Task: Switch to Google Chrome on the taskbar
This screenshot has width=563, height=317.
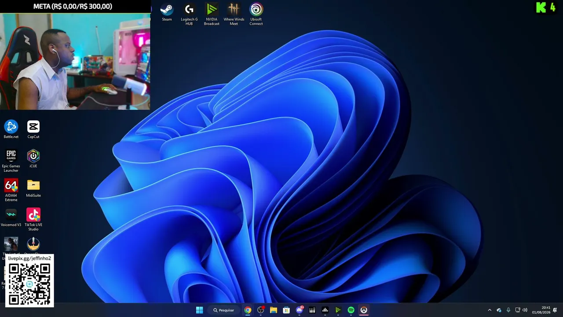Action: (248, 310)
